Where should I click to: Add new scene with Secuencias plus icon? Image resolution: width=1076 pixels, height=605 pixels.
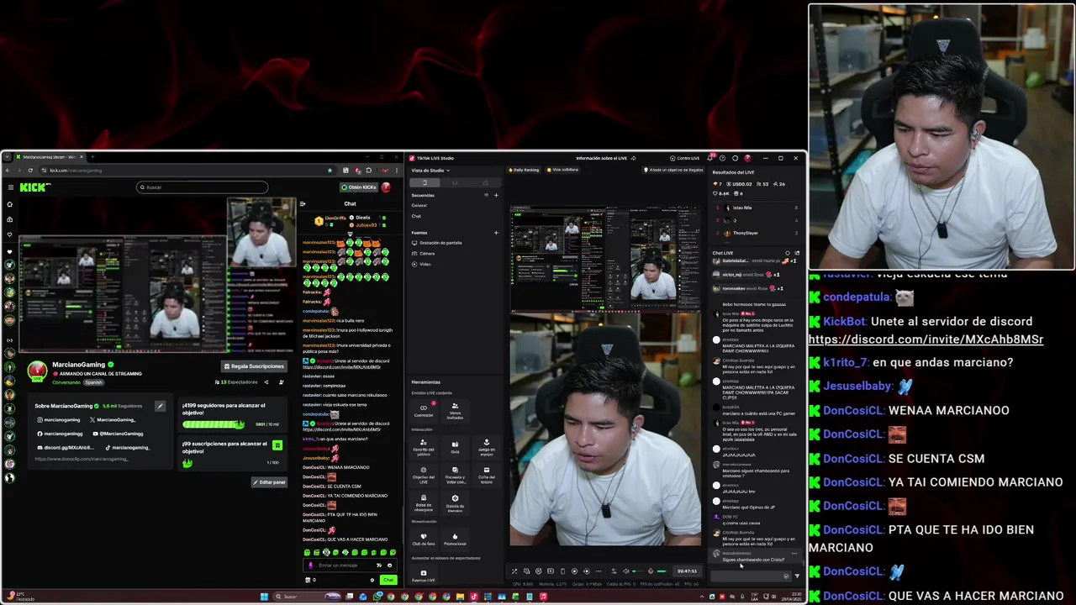pyautogui.click(x=496, y=195)
